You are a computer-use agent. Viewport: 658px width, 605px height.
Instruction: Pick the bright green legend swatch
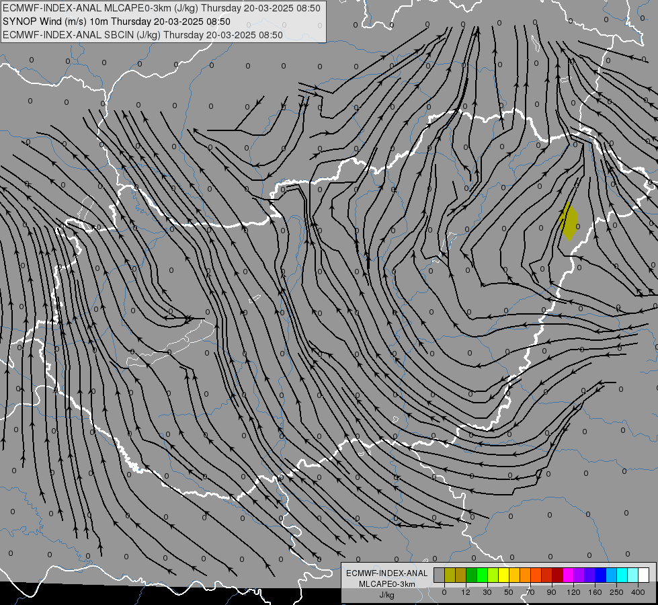[483, 575]
